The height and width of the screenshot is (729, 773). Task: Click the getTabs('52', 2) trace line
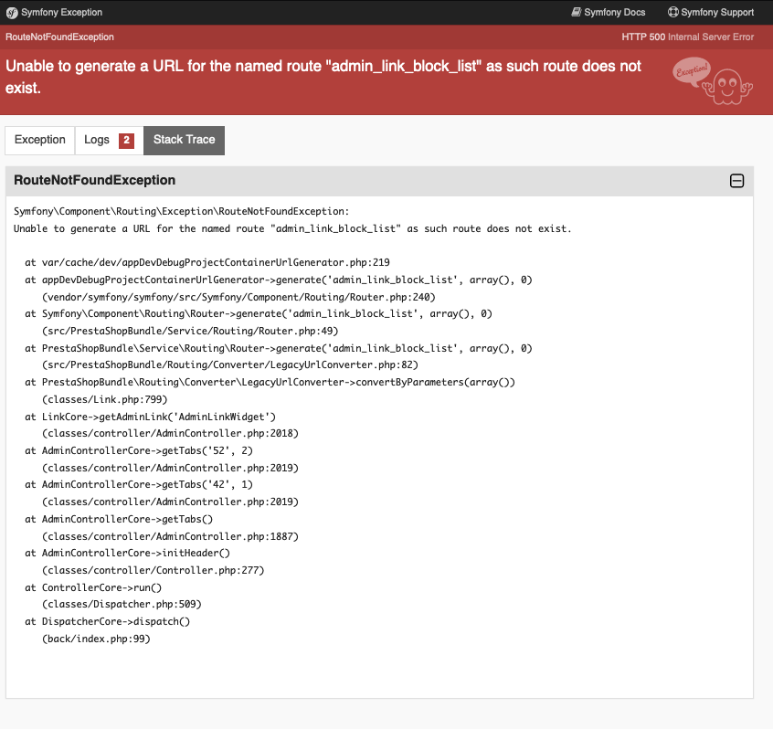point(139,450)
